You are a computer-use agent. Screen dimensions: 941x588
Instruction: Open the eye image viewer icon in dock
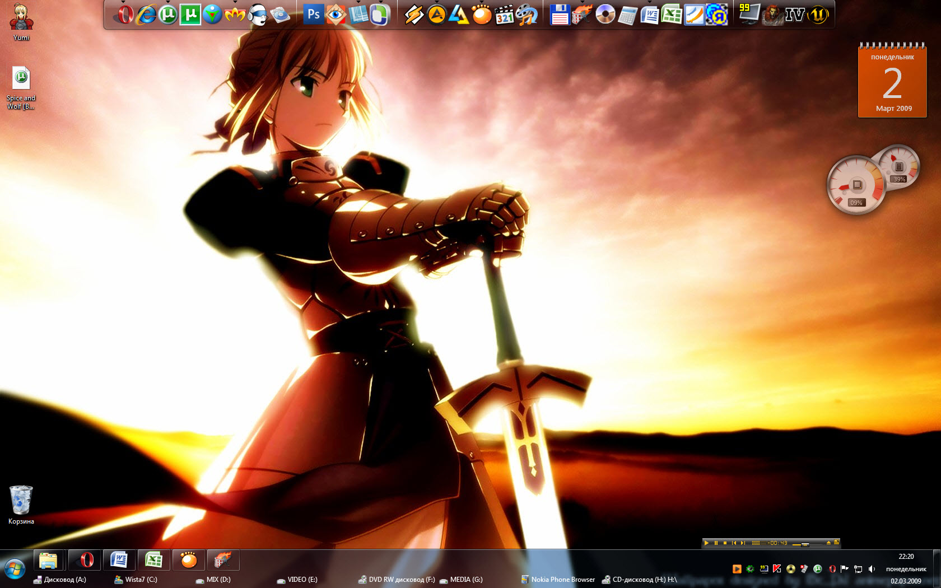336,15
